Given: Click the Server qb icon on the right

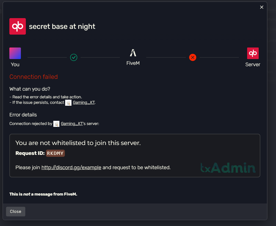Looking at the screenshot, I should pos(253,53).
